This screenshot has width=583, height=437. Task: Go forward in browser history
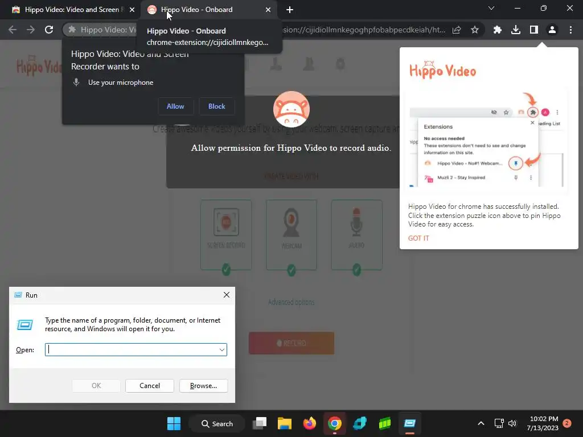click(x=31, y=30)
